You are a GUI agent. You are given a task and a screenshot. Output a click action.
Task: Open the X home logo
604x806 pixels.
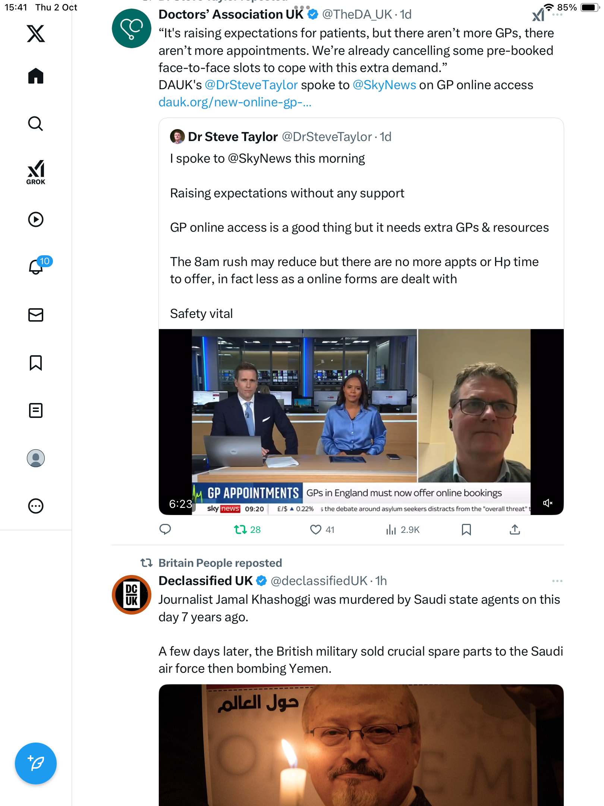point(36,34)
